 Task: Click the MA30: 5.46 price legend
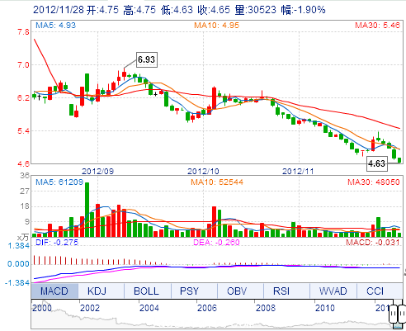(x=377, y=26)
